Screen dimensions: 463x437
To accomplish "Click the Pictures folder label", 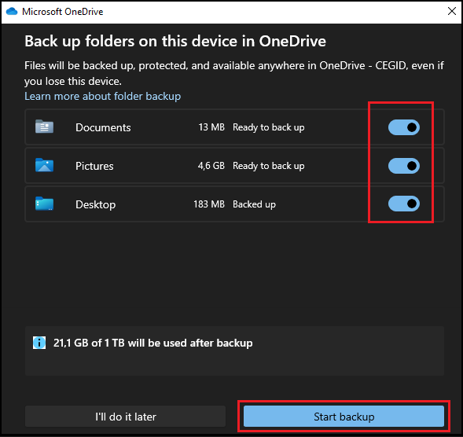I will pos(94,166).
